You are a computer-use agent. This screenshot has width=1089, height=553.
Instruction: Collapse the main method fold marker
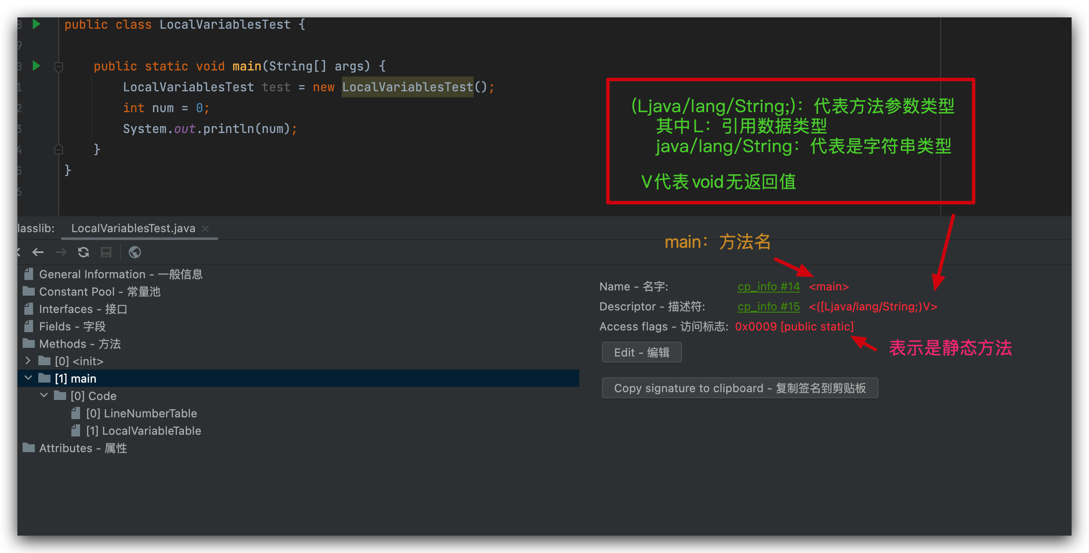pos(59,67)
